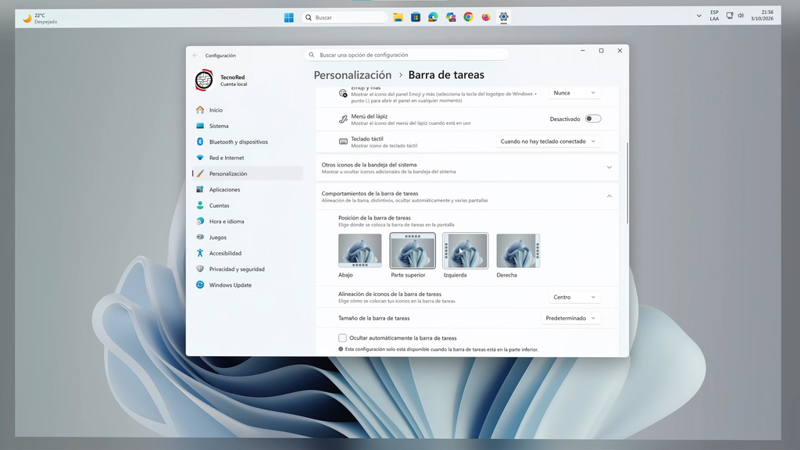Select the Izquierda taskbar position thumbnail

click(466, 251)
